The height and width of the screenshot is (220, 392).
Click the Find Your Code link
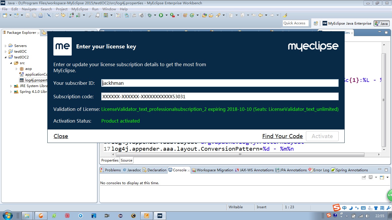(282, 136)
